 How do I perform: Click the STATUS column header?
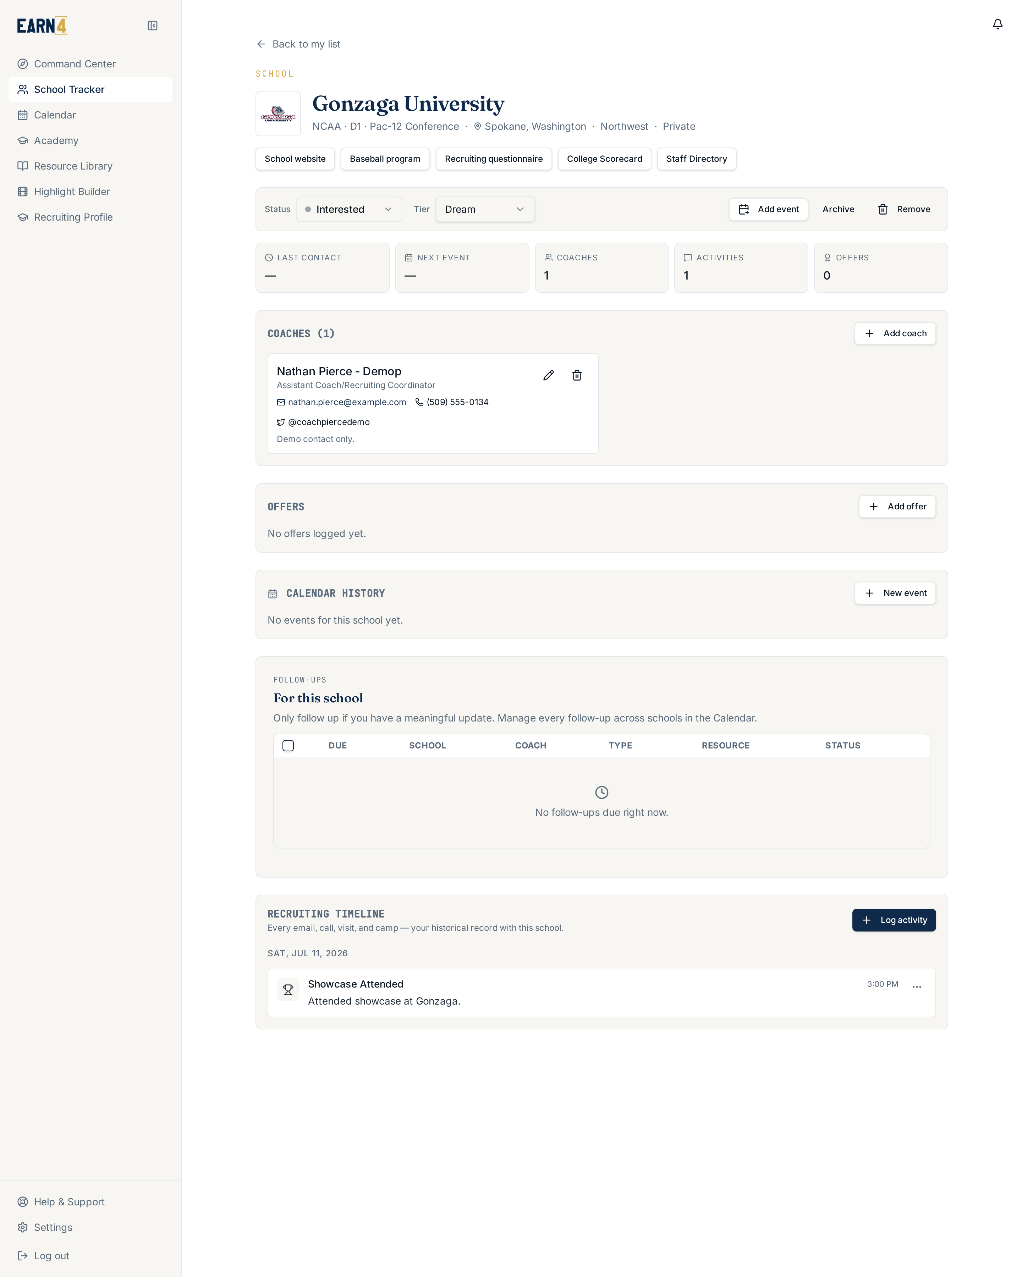(x=842, y=746)
